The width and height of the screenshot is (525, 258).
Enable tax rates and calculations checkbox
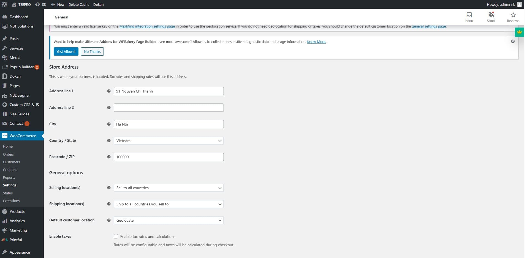[116, 237]
